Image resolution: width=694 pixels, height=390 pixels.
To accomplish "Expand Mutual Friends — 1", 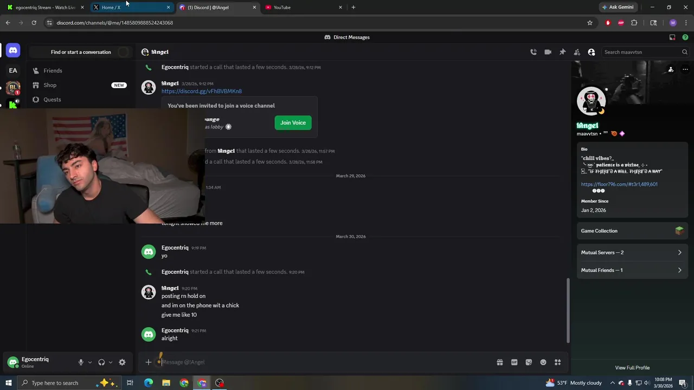I will [632, 270].
